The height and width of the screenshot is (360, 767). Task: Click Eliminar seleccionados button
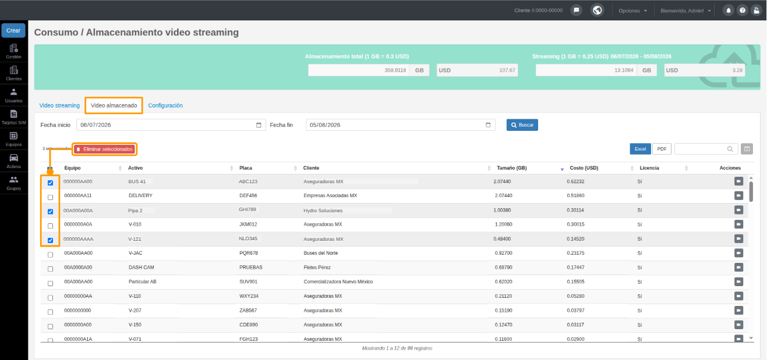[104, 149]
